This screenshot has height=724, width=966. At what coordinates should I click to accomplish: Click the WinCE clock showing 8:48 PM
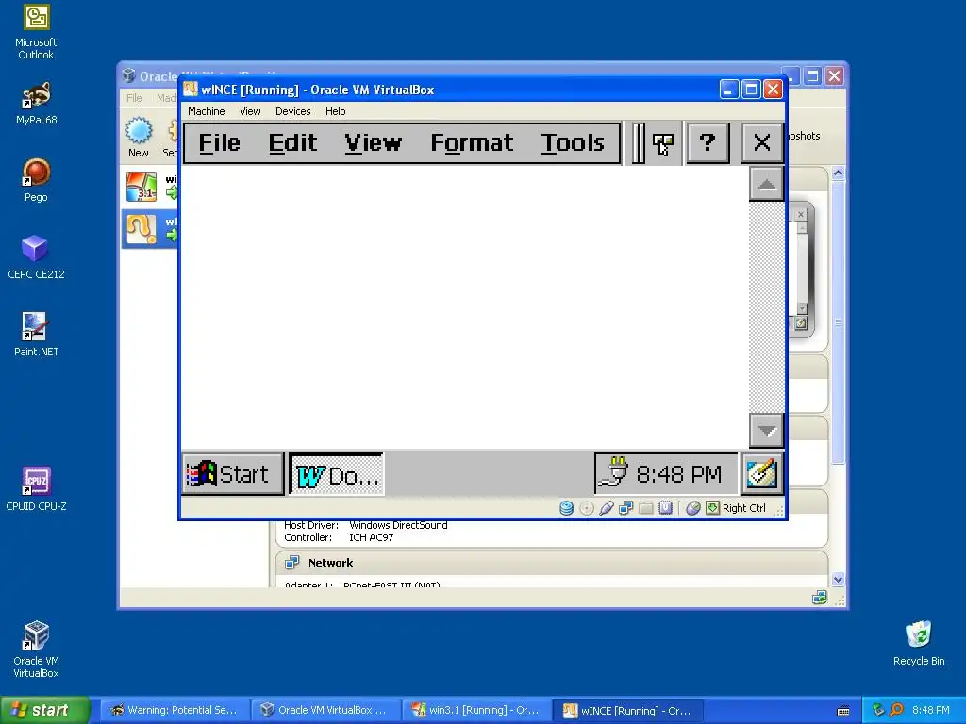coord(679,474)
